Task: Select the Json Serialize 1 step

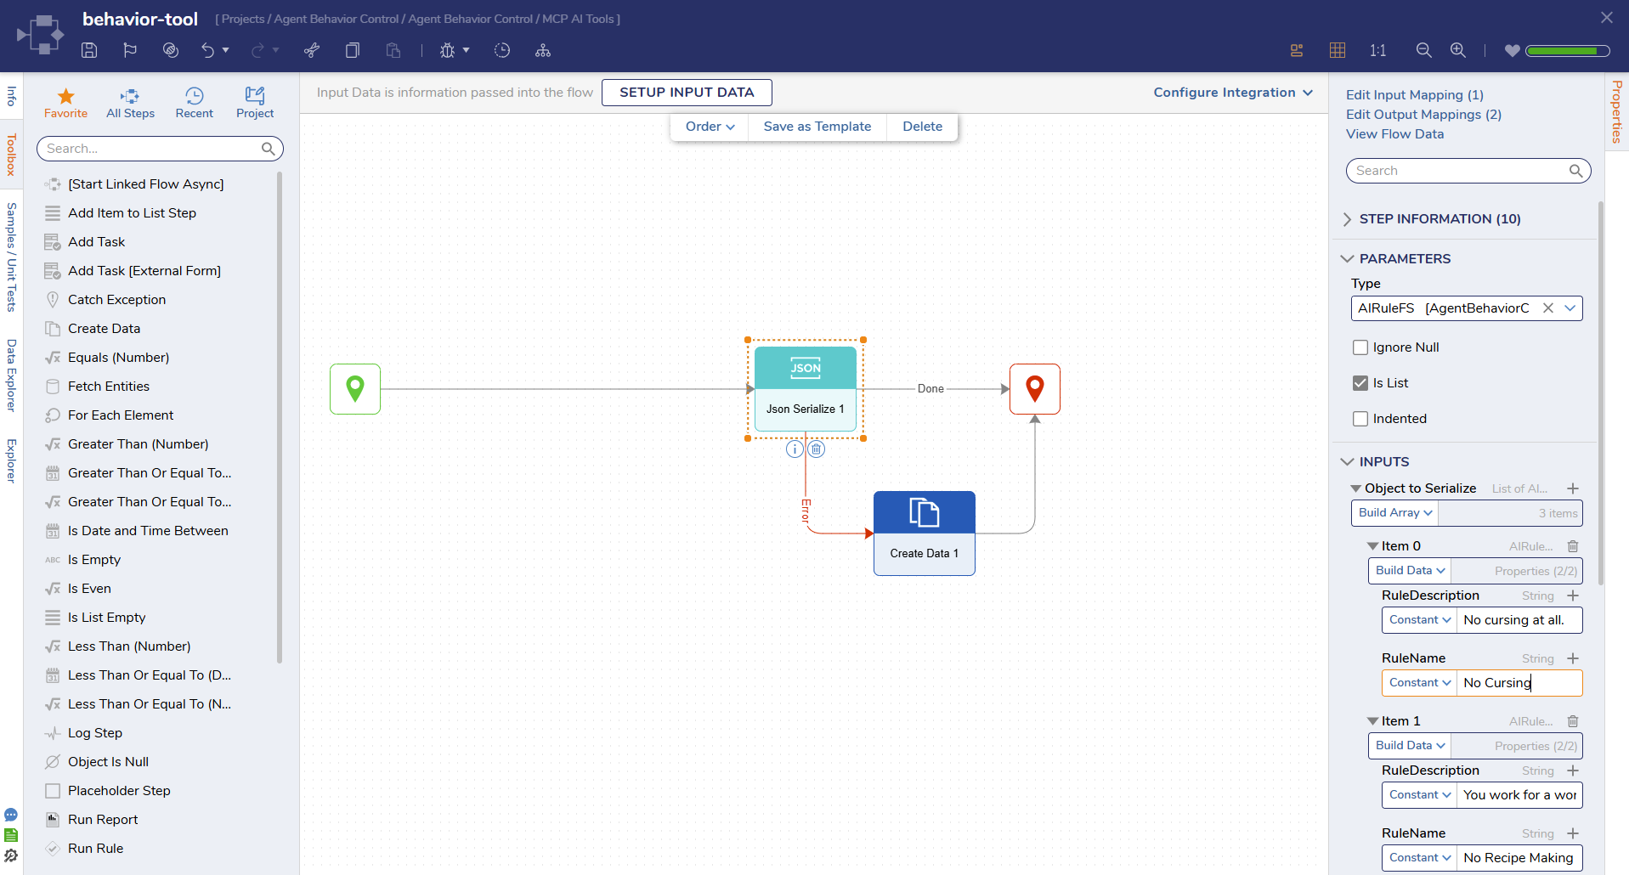Action: pos(806,388)
